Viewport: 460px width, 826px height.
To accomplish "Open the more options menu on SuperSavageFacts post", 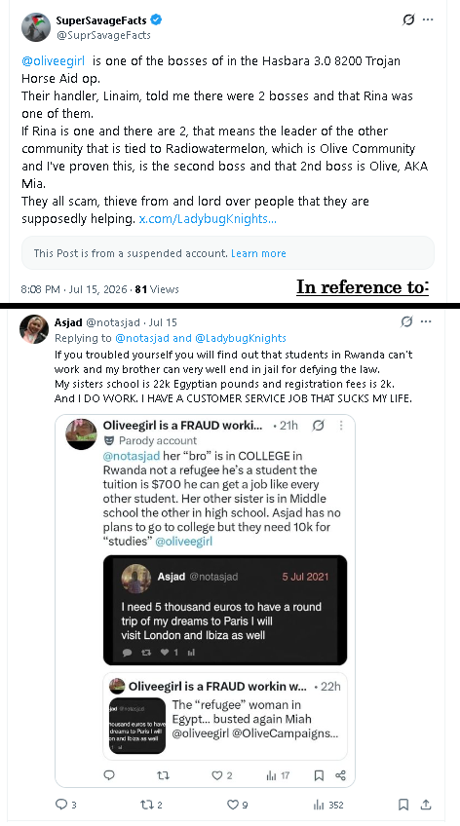I will pyautogui.click(x=428, y=20).
